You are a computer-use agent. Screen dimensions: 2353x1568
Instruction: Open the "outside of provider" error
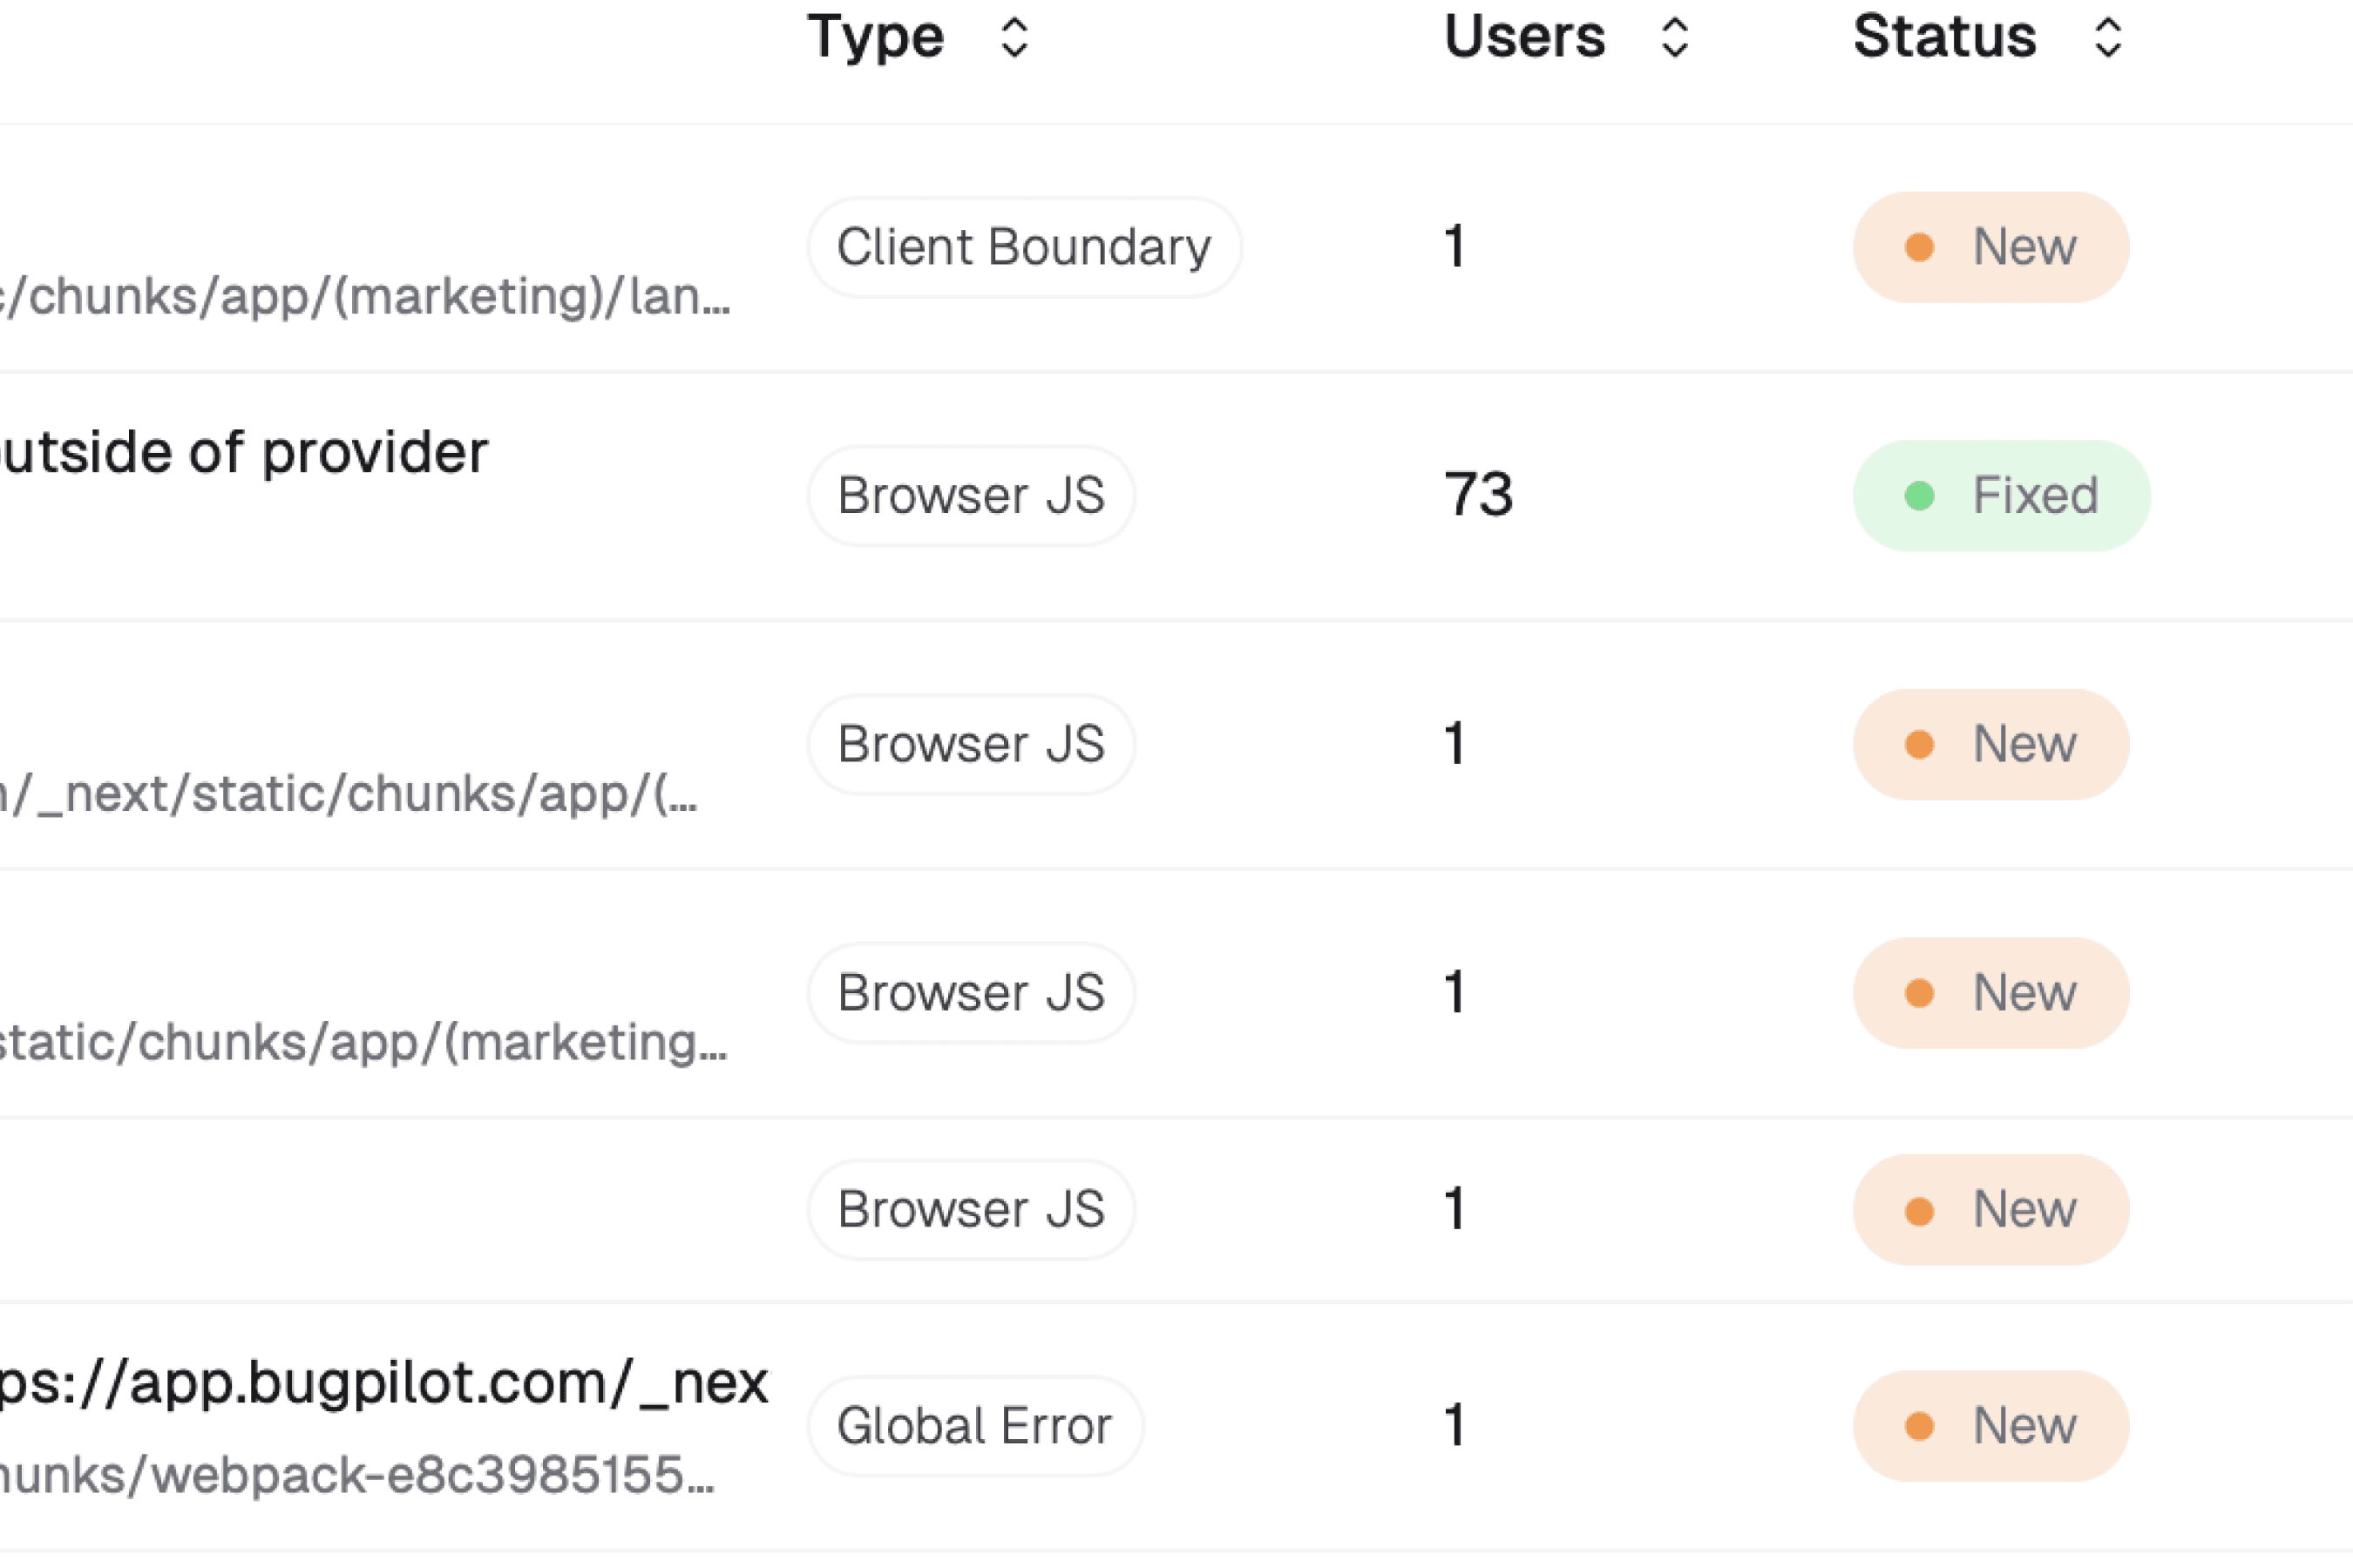pyautogui.click(x=243, y=453)
